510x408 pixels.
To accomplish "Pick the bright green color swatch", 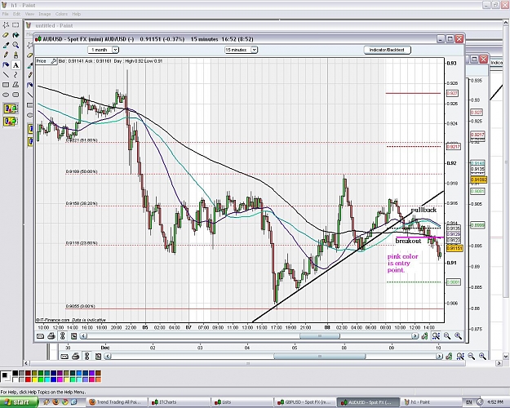I will pyautogui.click(x=41, y=379).
